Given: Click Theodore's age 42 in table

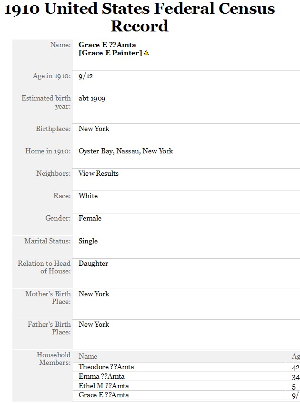Looking at the screenshot, I should (x=296, y=368).
